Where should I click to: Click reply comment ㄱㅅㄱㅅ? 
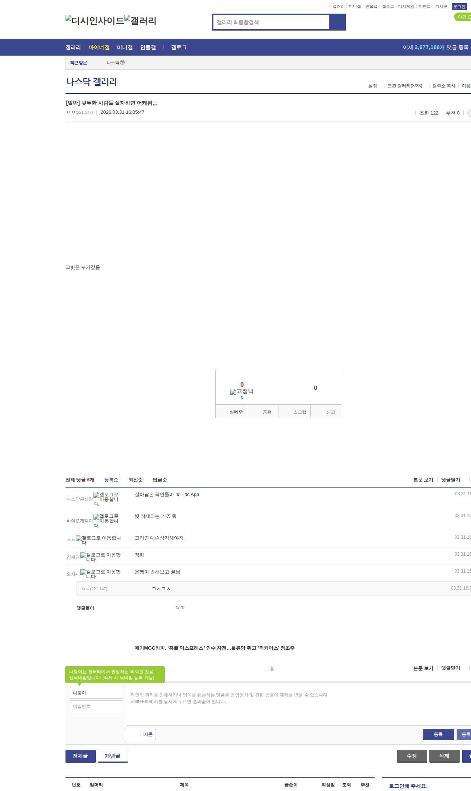point(161,588)
